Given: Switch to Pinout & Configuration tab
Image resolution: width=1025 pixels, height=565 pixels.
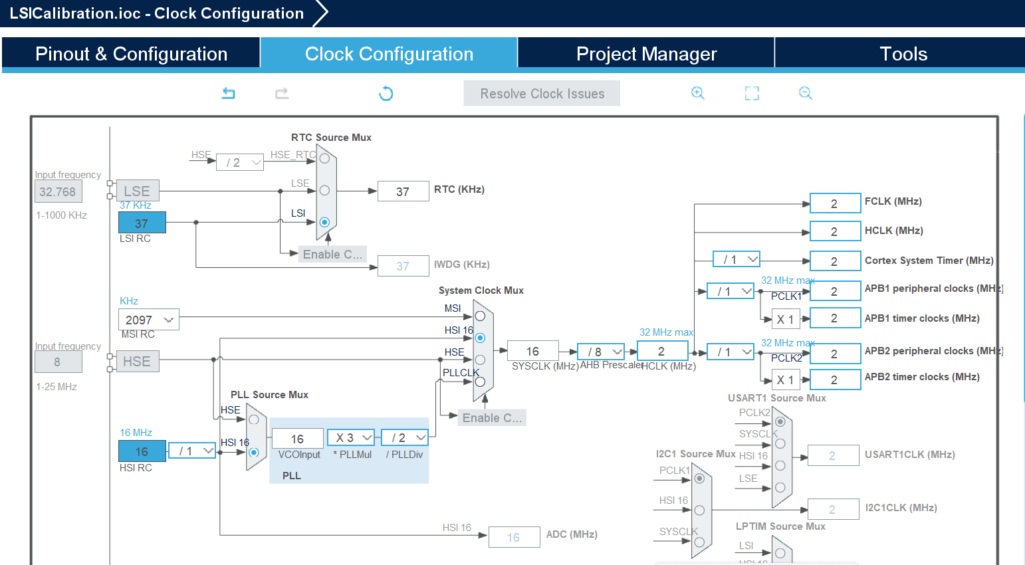Looking at the screenshot, I should coord(131,54).
